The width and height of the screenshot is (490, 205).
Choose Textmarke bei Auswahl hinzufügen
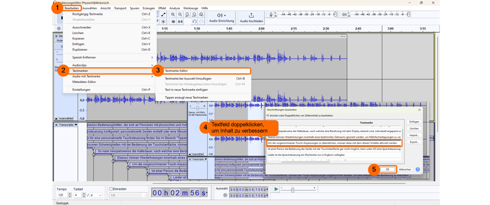coord(203,79)
